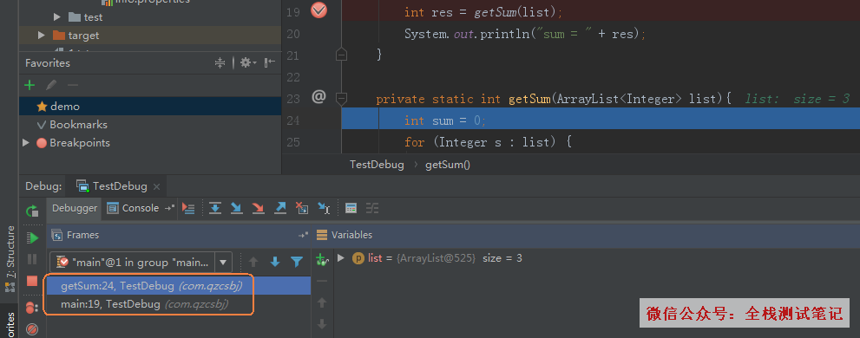
Task: Expand the Breakpoints node in Favorites
Action: coord(26,142)
